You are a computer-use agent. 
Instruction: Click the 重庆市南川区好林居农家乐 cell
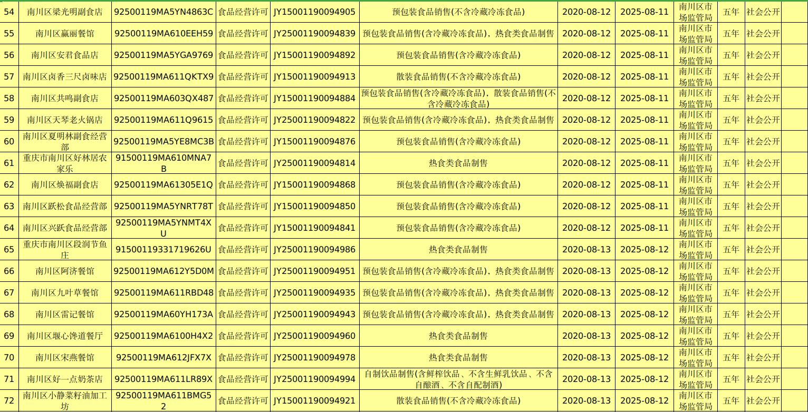click(x=65, y=163)
